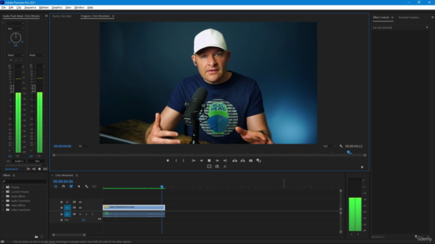Toggle Linked Selection in the timeline

[71, 186]
